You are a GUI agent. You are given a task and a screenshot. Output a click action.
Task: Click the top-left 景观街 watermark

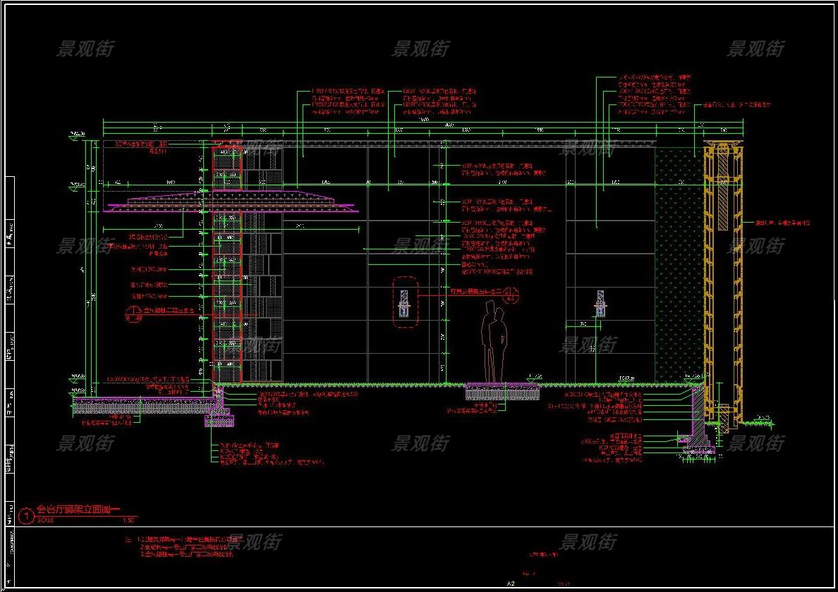point(85,49)
